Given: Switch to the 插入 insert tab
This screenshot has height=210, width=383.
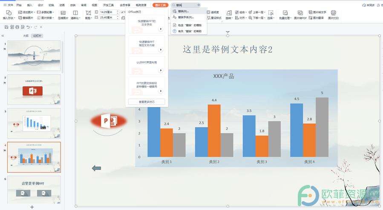Looking at the screenshot, I should (29, 5).
